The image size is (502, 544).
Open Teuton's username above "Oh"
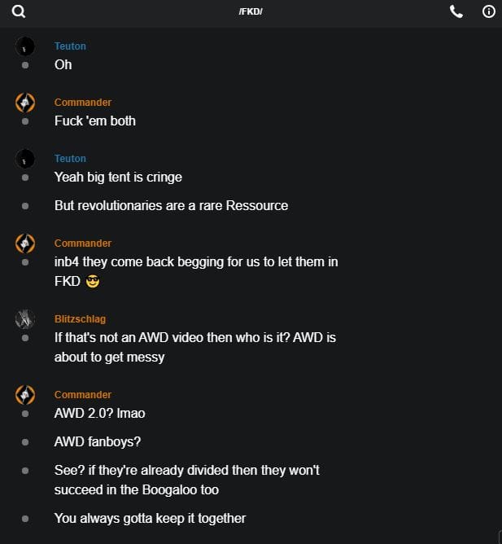pos(70,46)
